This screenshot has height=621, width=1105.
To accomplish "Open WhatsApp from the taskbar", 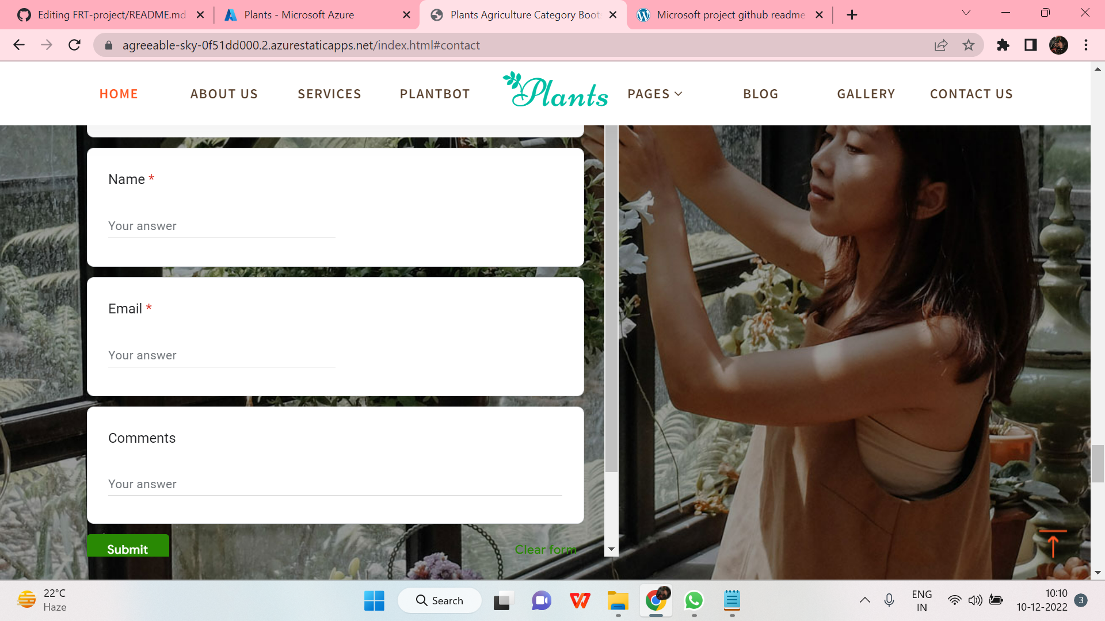I will (694, 601).
